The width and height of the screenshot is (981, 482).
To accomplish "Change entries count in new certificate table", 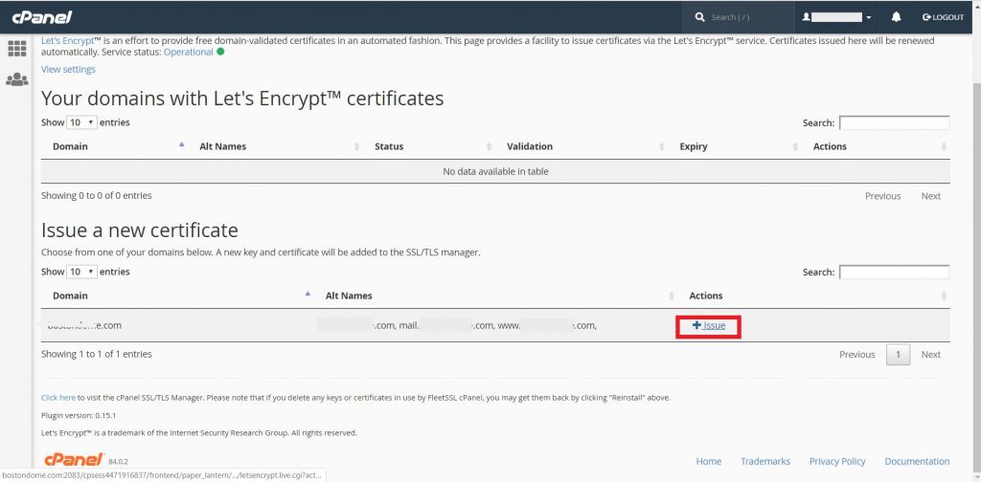I will click(82, 272).
